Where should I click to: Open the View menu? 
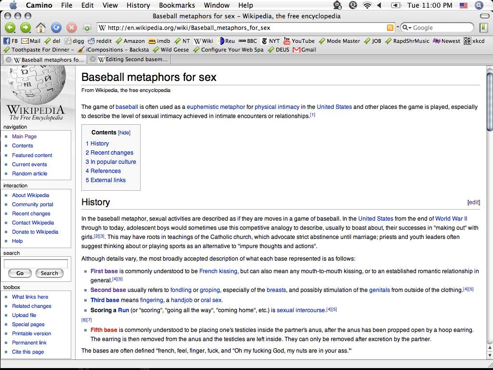[x=110, y=5]
